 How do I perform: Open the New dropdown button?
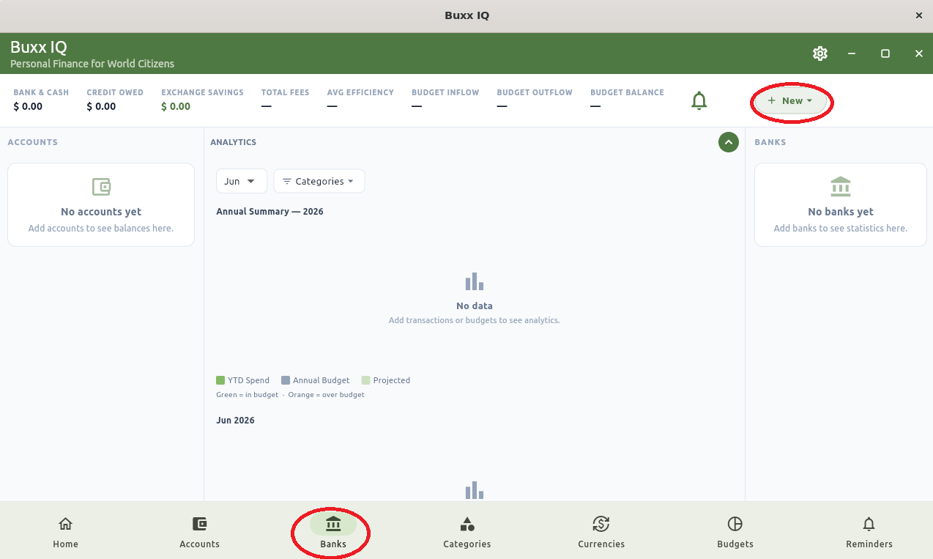pyautogui.click(x=791, y=101)
